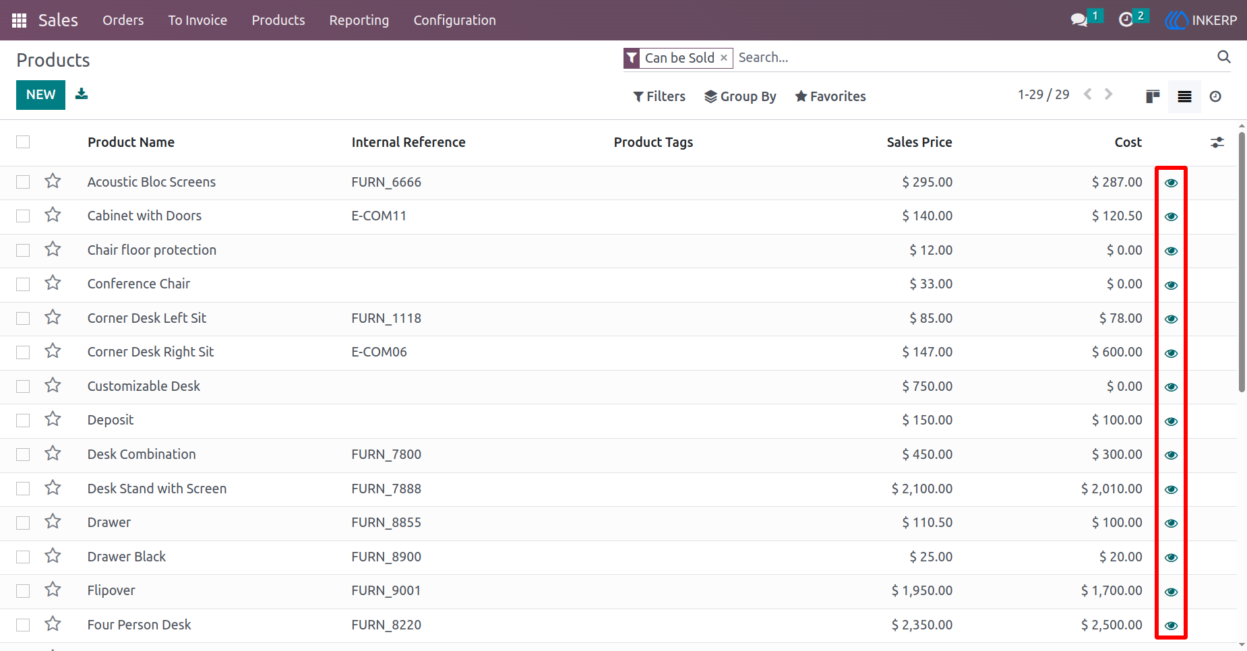Select the Customizable Desk row checkbox

point(23,386)
